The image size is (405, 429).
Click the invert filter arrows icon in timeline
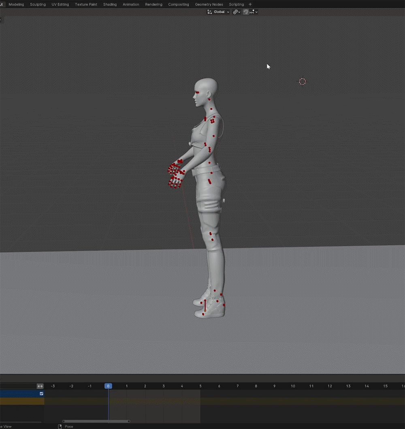[40, 386]
